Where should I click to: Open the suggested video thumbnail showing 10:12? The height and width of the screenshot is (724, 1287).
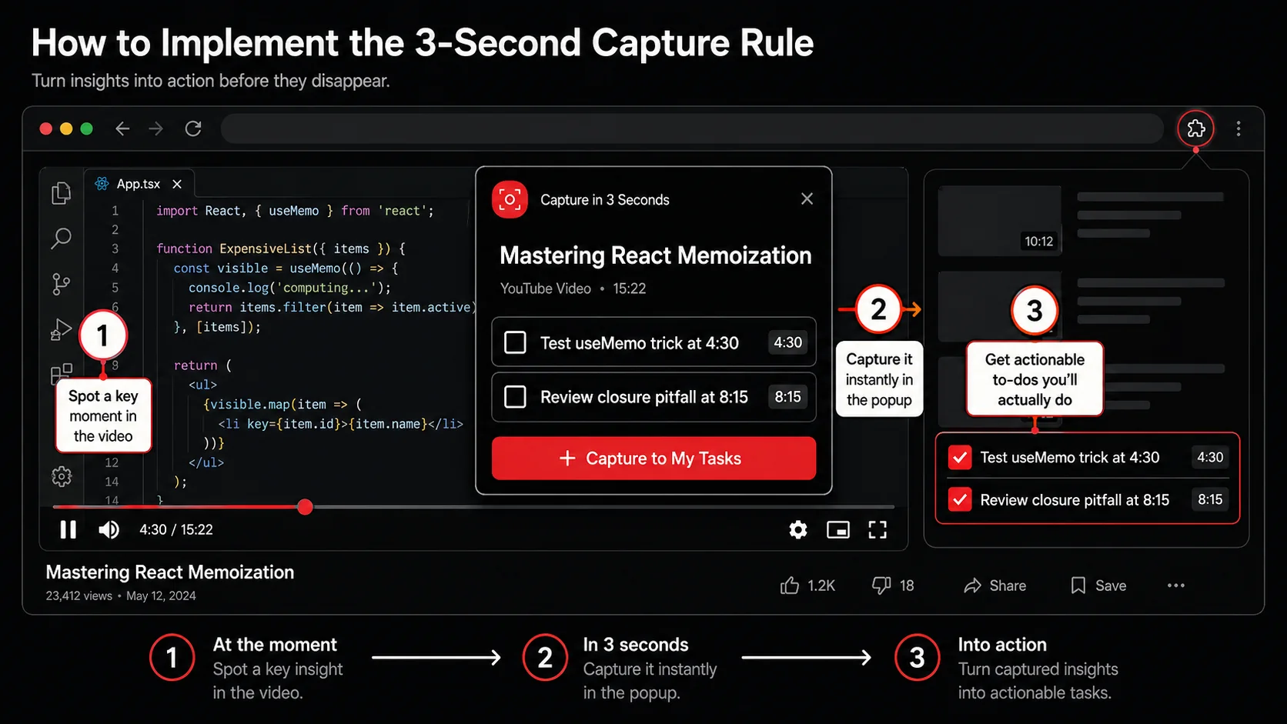click(1000, 221)
